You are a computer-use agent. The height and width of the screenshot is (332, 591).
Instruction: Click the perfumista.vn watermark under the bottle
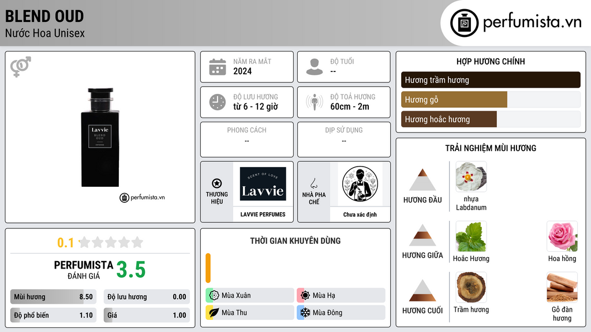142,197
